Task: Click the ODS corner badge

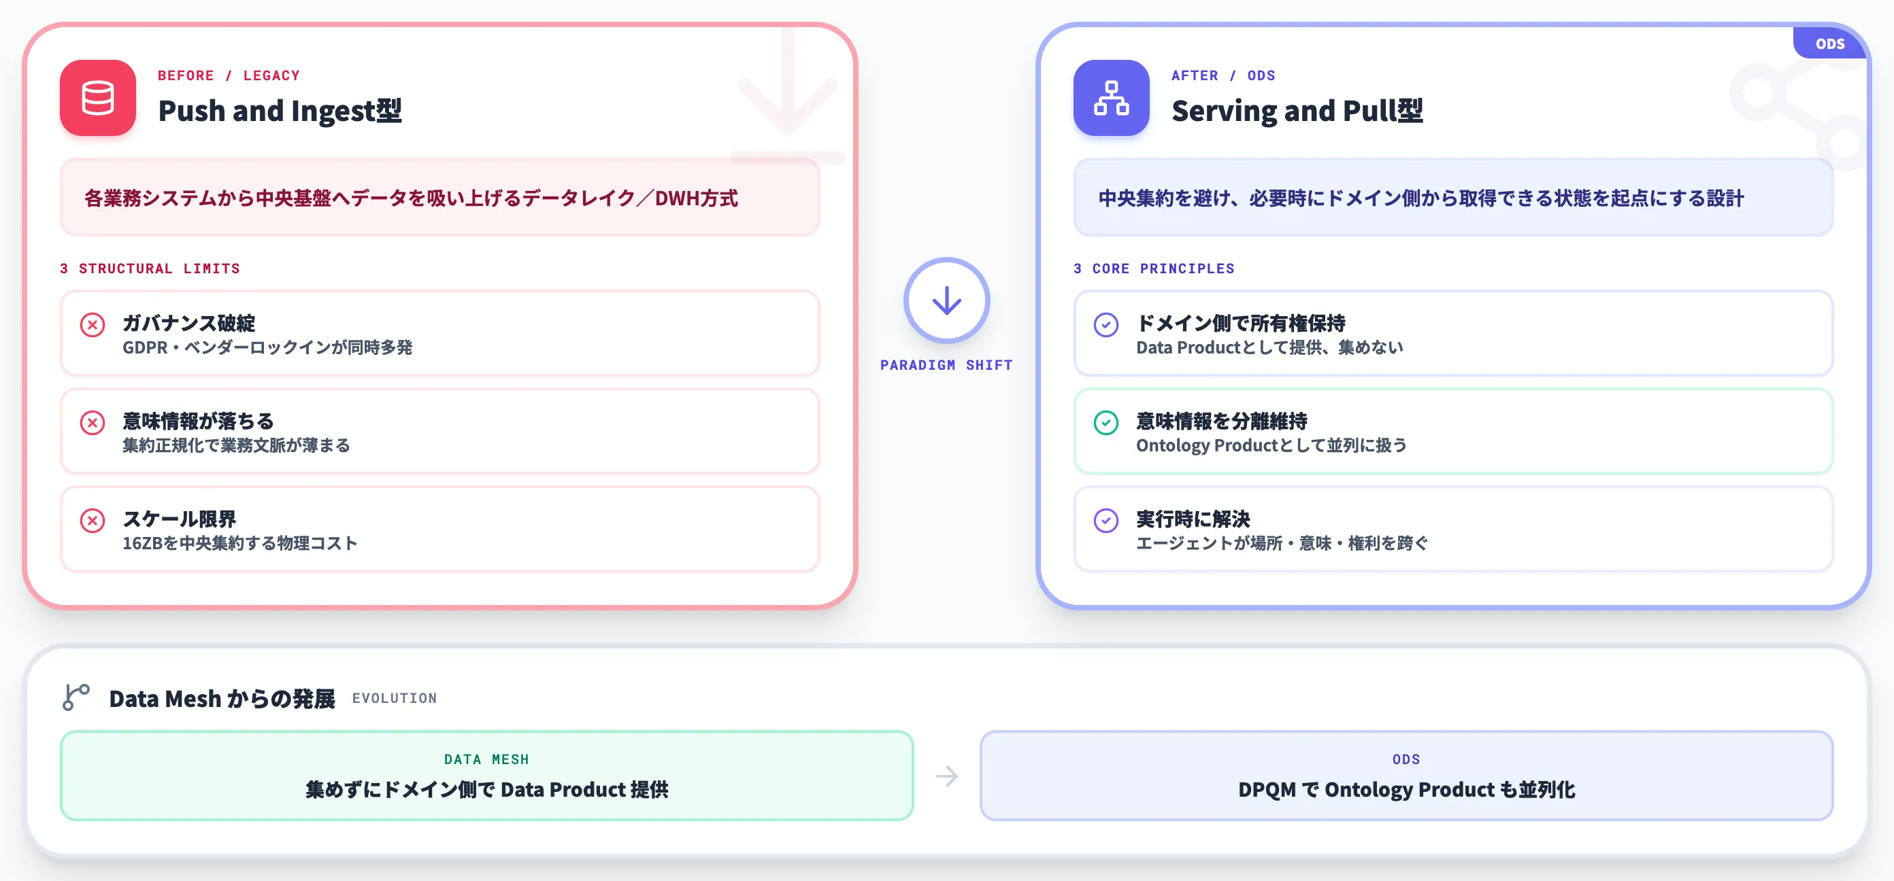Action: (1829, 44)
